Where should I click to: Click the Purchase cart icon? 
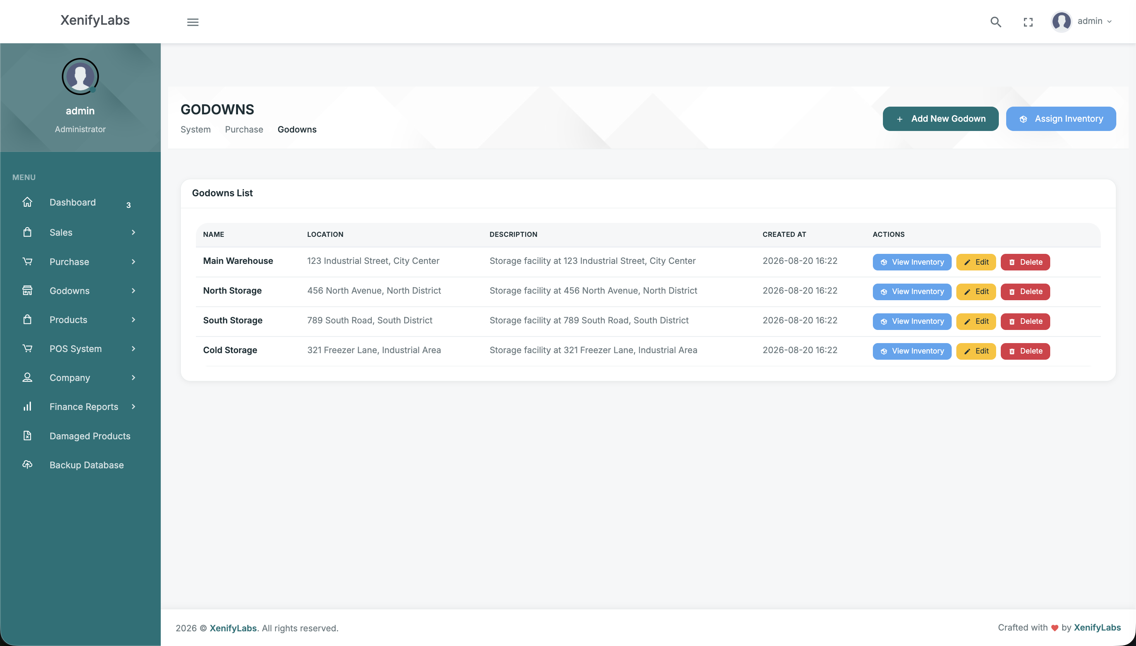(x=27, y=261)
